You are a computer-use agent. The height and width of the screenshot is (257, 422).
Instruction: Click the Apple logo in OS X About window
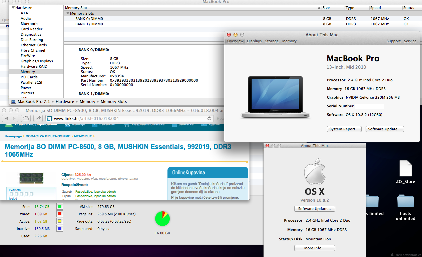point(315,172)
